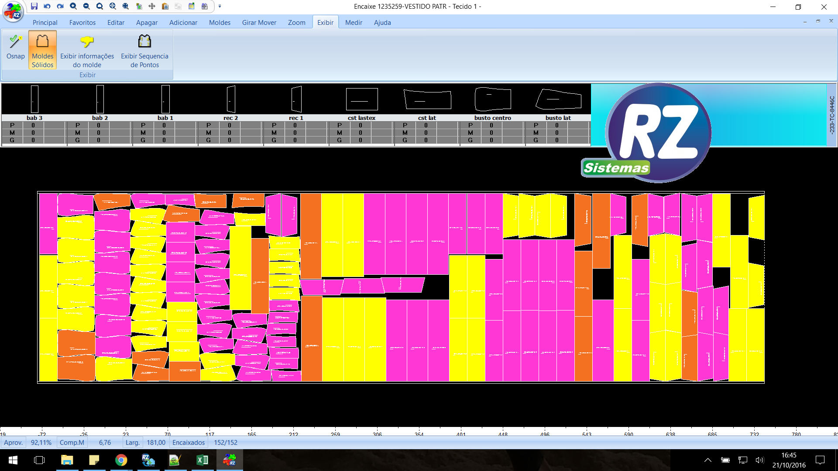Select the busto centro mold thumbnail

tap(493, 99)
